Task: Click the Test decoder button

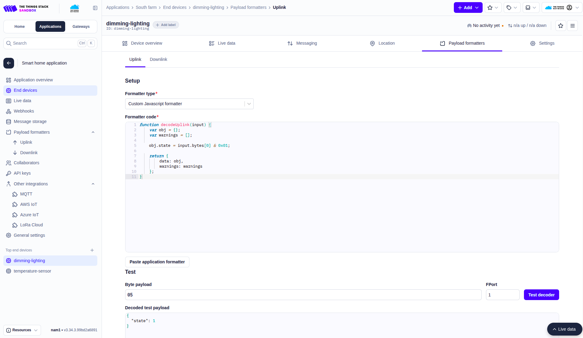Action: [541, 295]
